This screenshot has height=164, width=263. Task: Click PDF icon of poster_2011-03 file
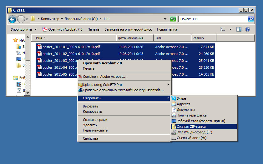coord(39,61)
